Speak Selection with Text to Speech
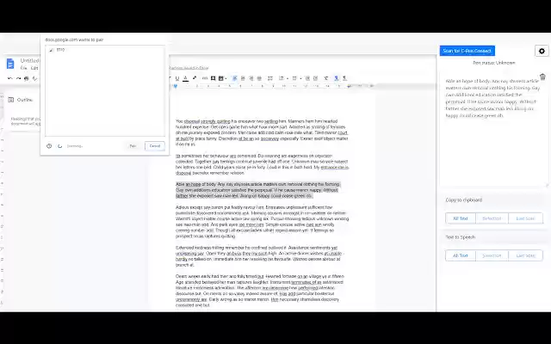 [x=492, y=255]
